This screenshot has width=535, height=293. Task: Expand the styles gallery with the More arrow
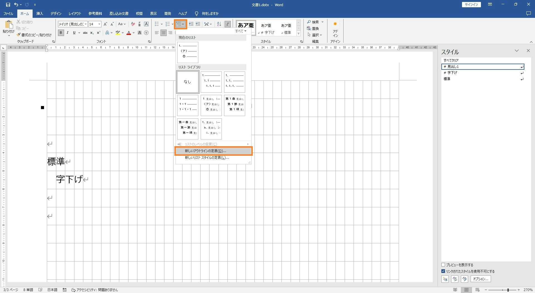point(298,33)
